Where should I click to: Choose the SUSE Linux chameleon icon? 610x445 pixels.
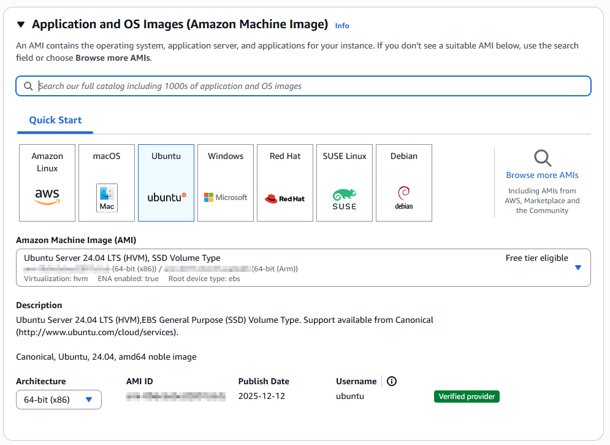[344, 182]
